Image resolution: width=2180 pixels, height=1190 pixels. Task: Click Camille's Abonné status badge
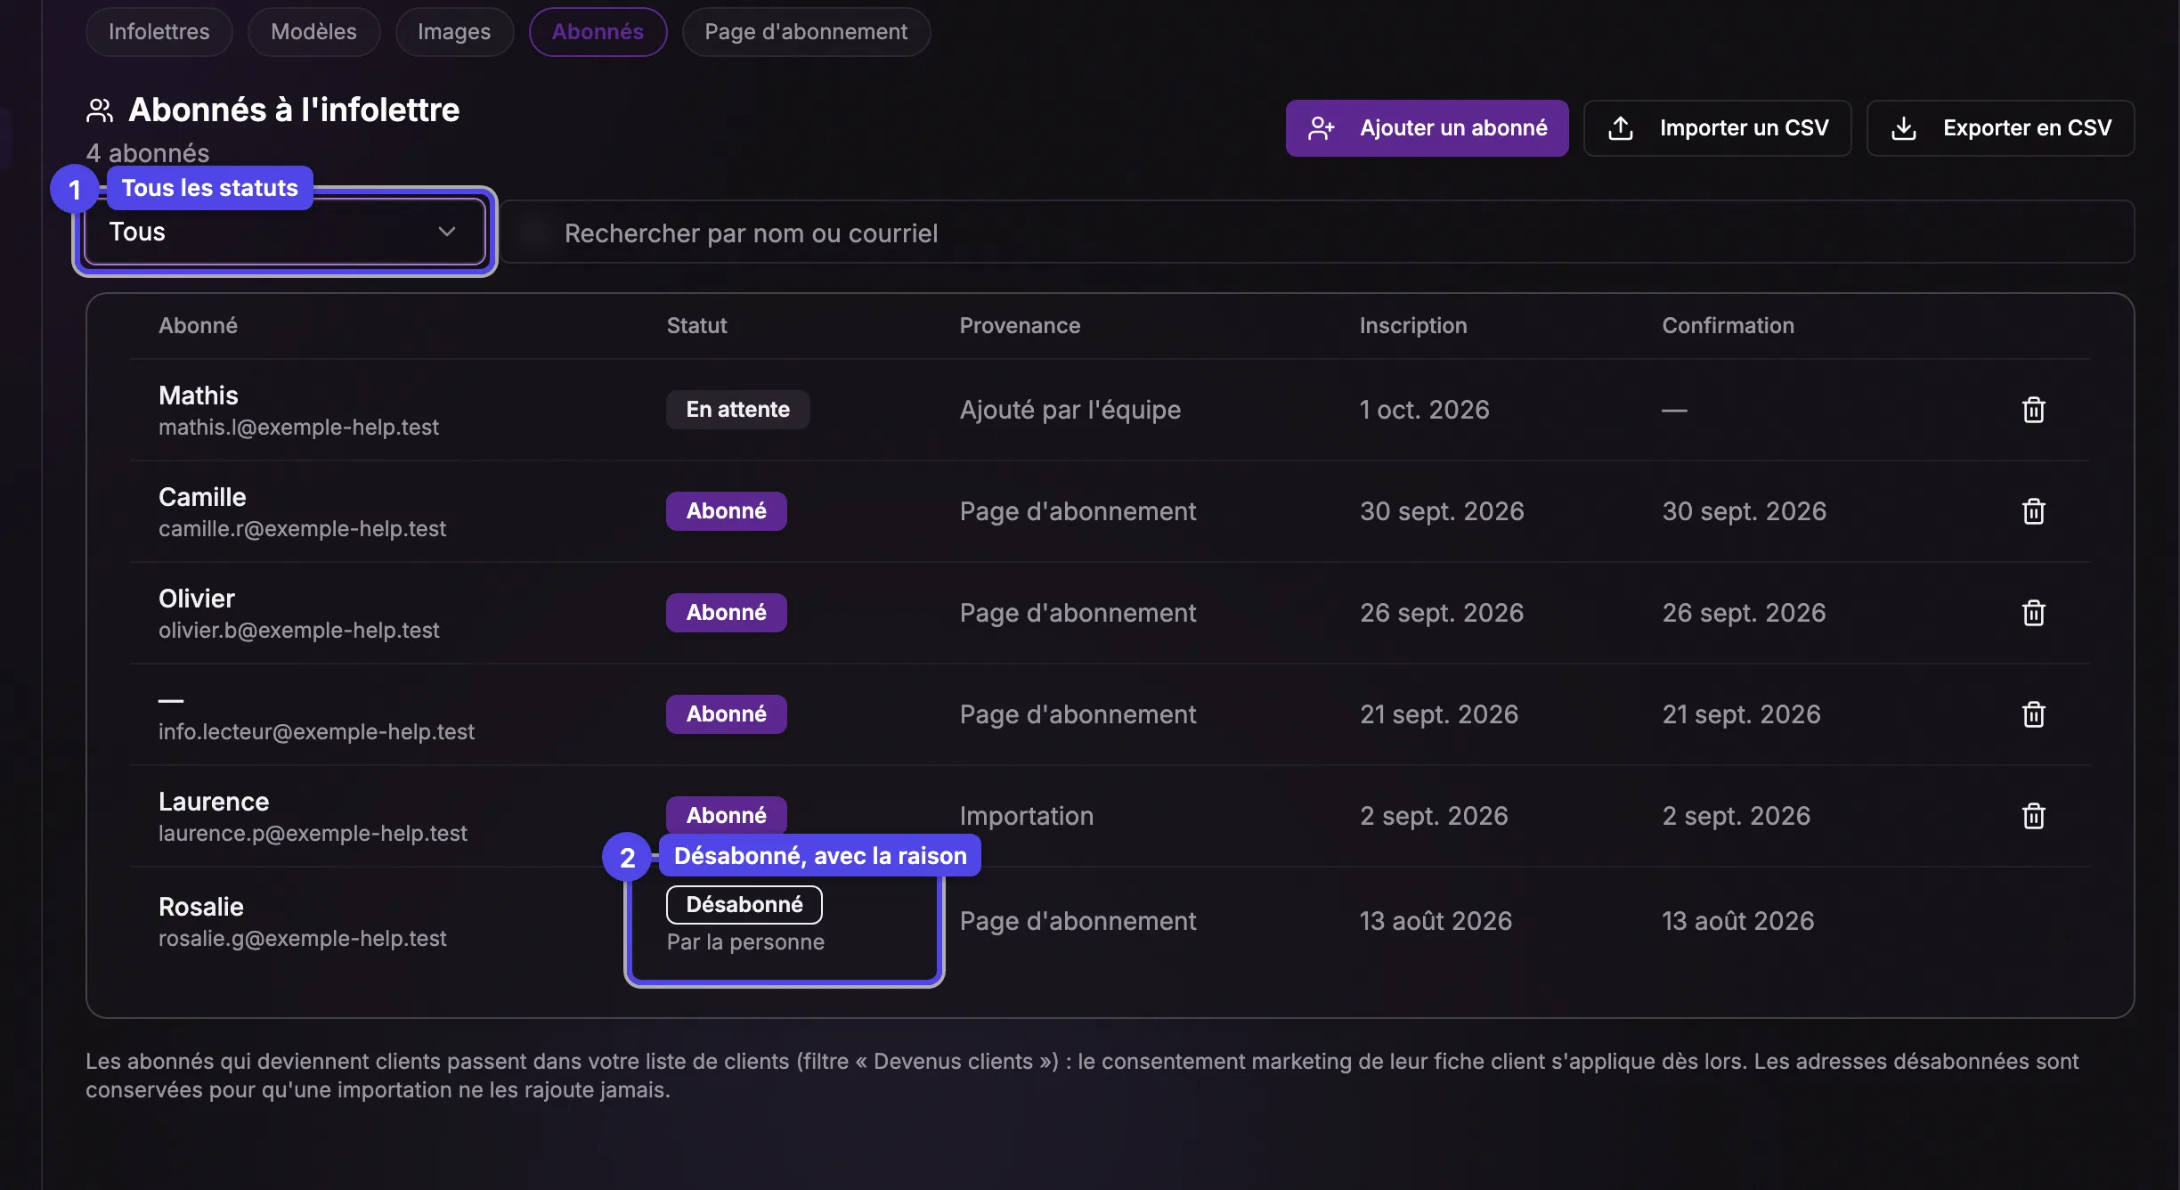pyautogui.click(x=726, y=511)
